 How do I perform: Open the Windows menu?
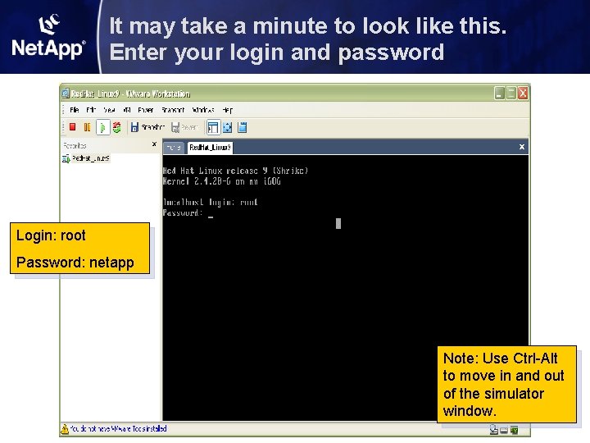click(203, 110)
